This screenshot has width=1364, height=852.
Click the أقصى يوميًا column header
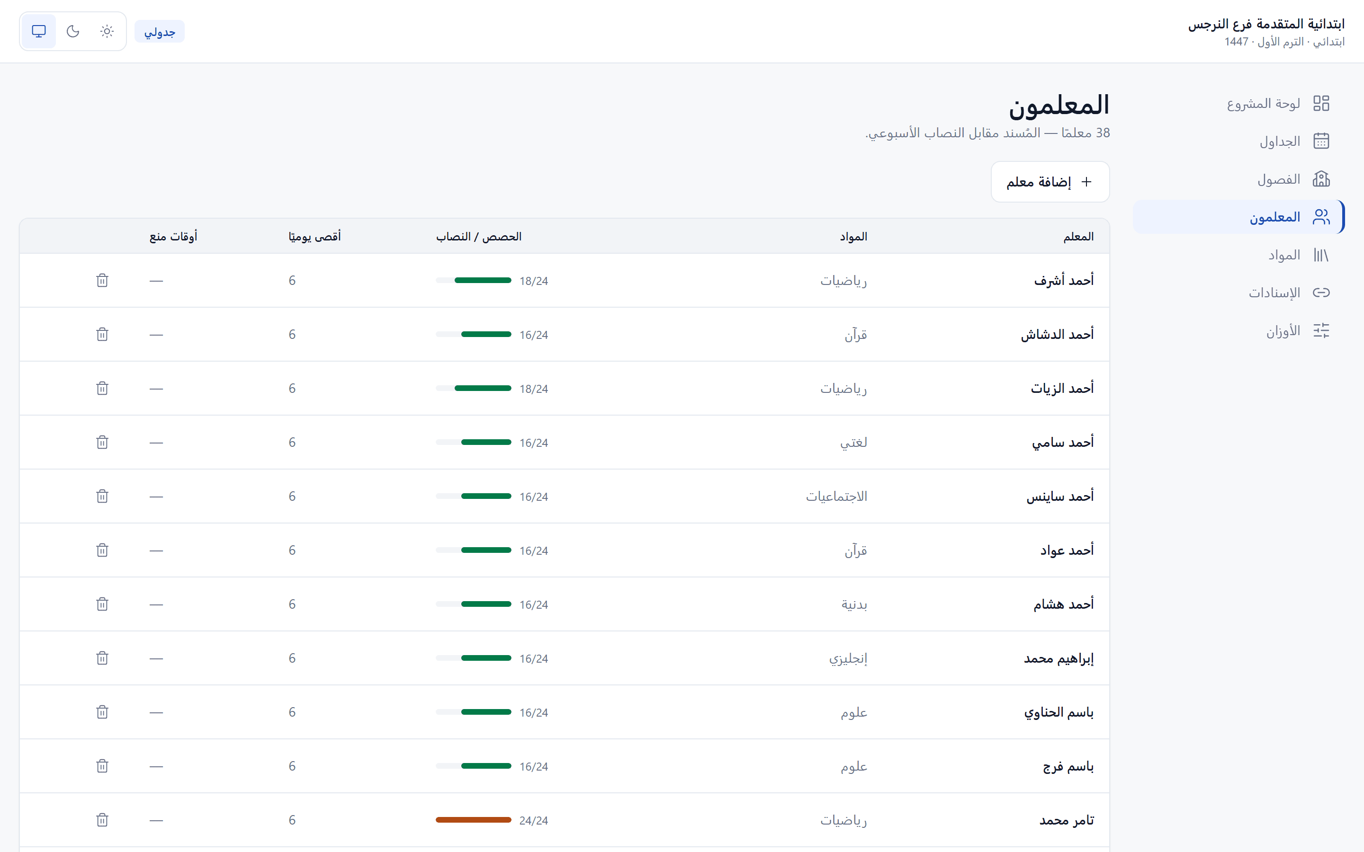pos(314,237)
